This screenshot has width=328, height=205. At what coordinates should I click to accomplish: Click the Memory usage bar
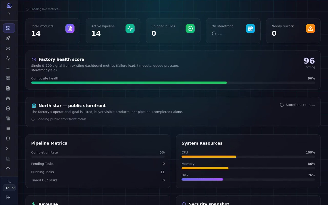[x=248, y=168]
